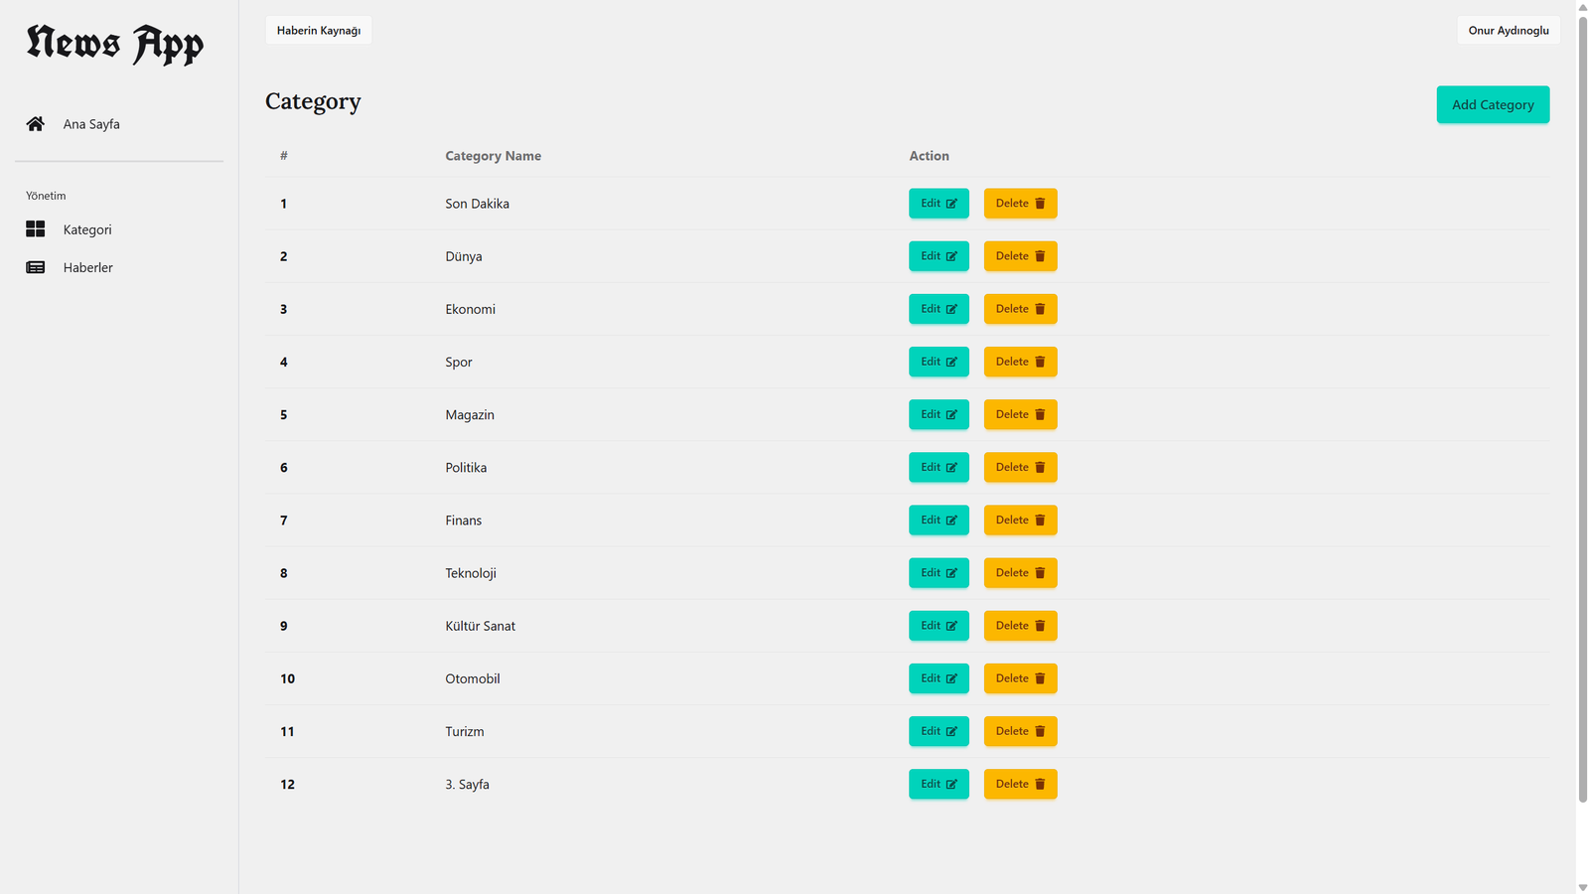This screenshot has height=894, width=1589.
Task: Click the edit pencil icon for Politika
Action: pyautogui.click(x=951, y=468)
